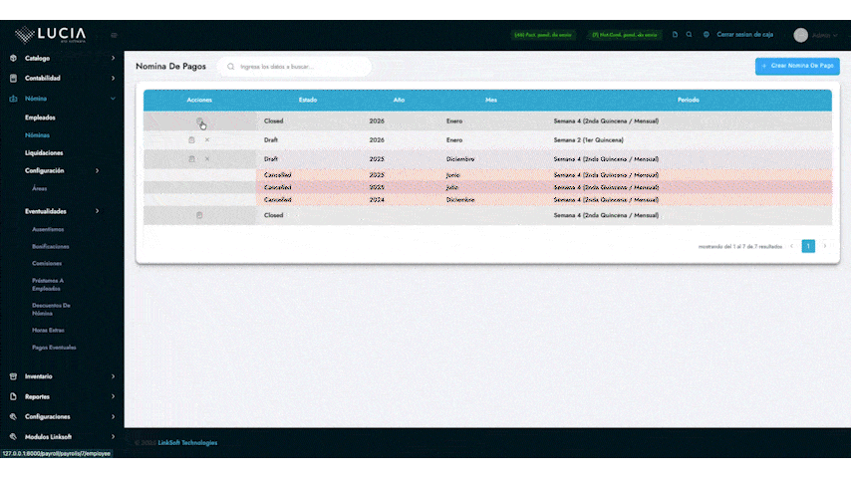The height and width of the screenshot is (478, 851).
Task: Click the document icon in the top bar
Action: pyautogui.click(x=675, y=35)
